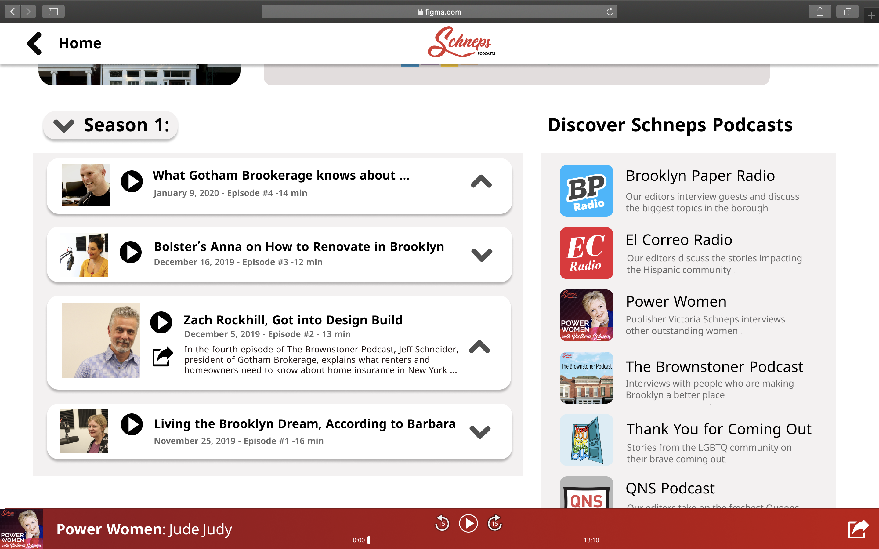Open Bolster's Anna episode thumbnail
Screen dimensions: 879x549
[x=84, y=255]
